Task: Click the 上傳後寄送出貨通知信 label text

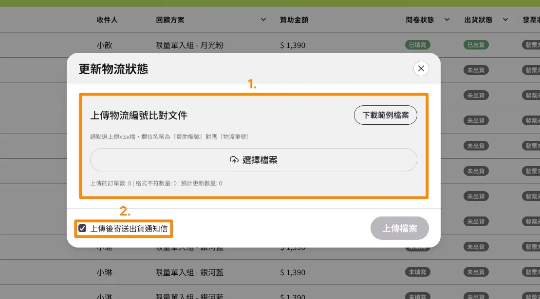Action: (x=129, y=228)
